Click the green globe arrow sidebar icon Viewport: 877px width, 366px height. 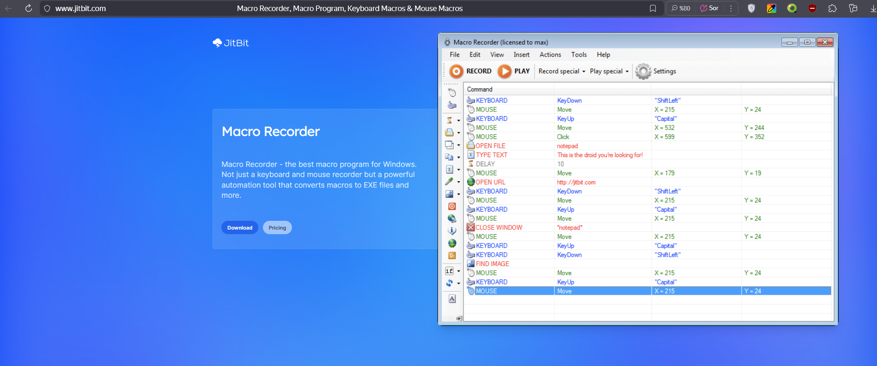click(452, 243)
